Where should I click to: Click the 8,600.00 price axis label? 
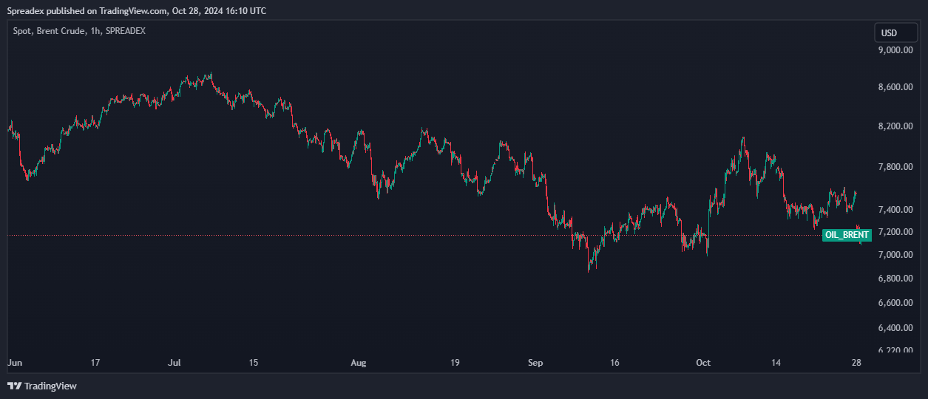pos(895,87)
